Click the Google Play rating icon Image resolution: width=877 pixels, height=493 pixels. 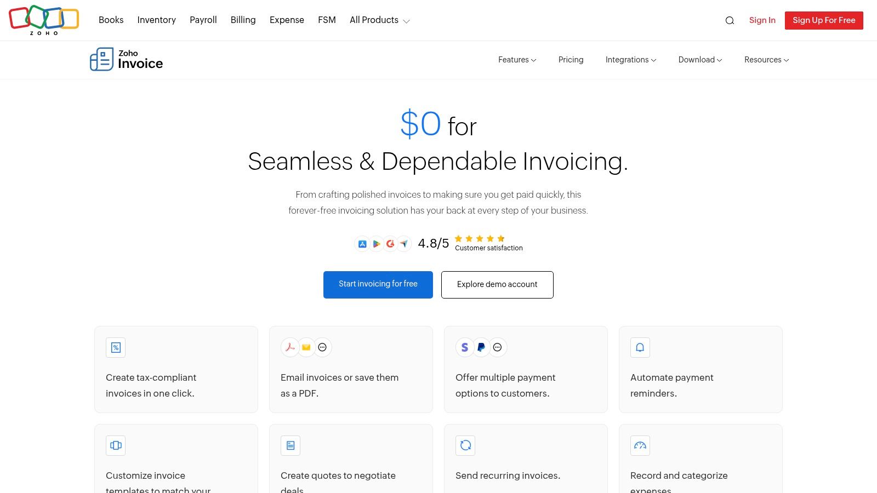coord(377,244)
